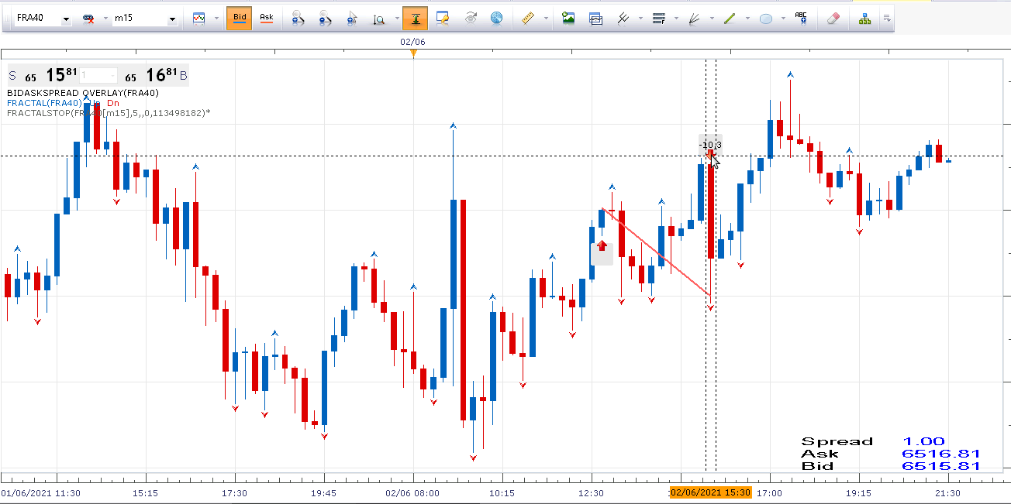This screenshot has height=504, width=1011.
Task: Click the chart type icon
Action: click(199, 18)
